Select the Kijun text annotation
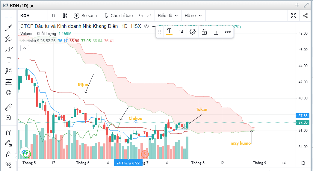Image resolution: width=313 pixels, height=171 pixels. [83, 85]
